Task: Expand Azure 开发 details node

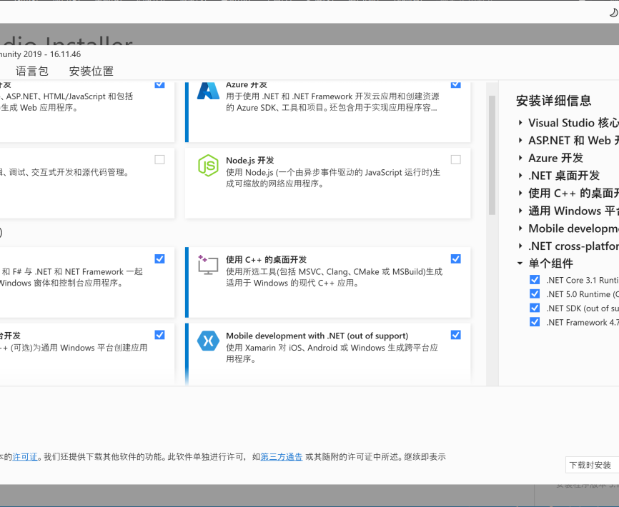Action: (520, 158)
